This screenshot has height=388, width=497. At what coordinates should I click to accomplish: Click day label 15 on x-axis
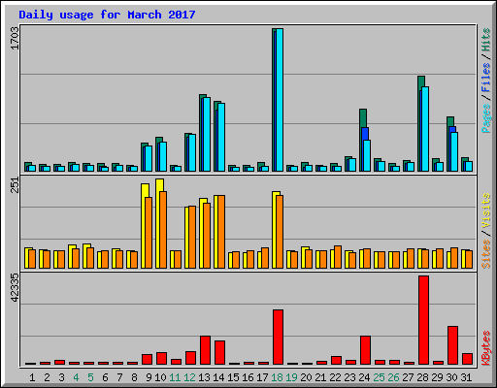(233, 377)
